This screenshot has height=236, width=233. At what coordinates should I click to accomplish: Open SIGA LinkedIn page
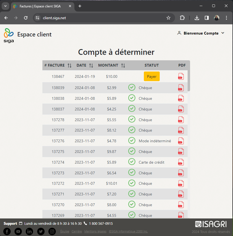[x=30, y=231]
